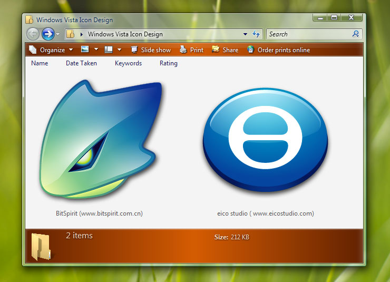Viewport: 390px width, 282px height.
Task: Click the 2 items status text
Action: [79, 236]
